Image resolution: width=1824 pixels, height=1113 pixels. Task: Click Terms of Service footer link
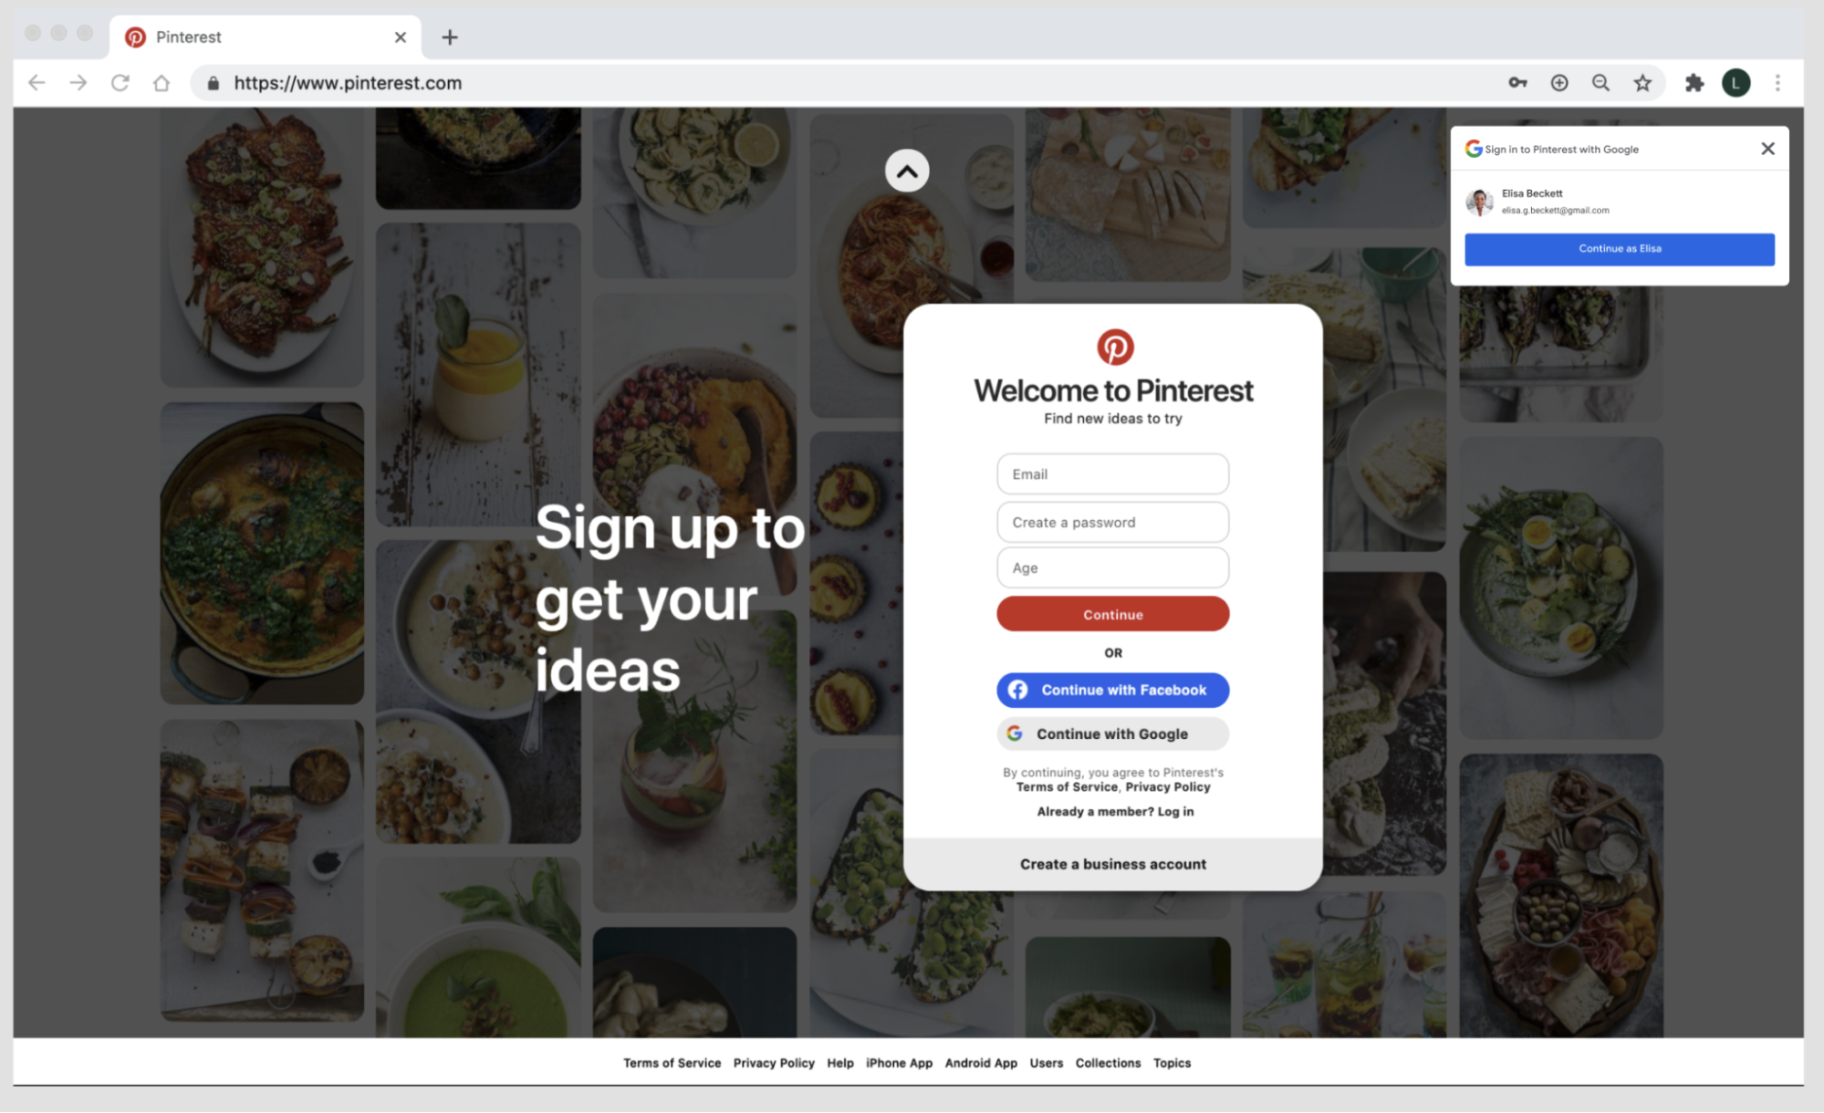[x=673, y=1062]
